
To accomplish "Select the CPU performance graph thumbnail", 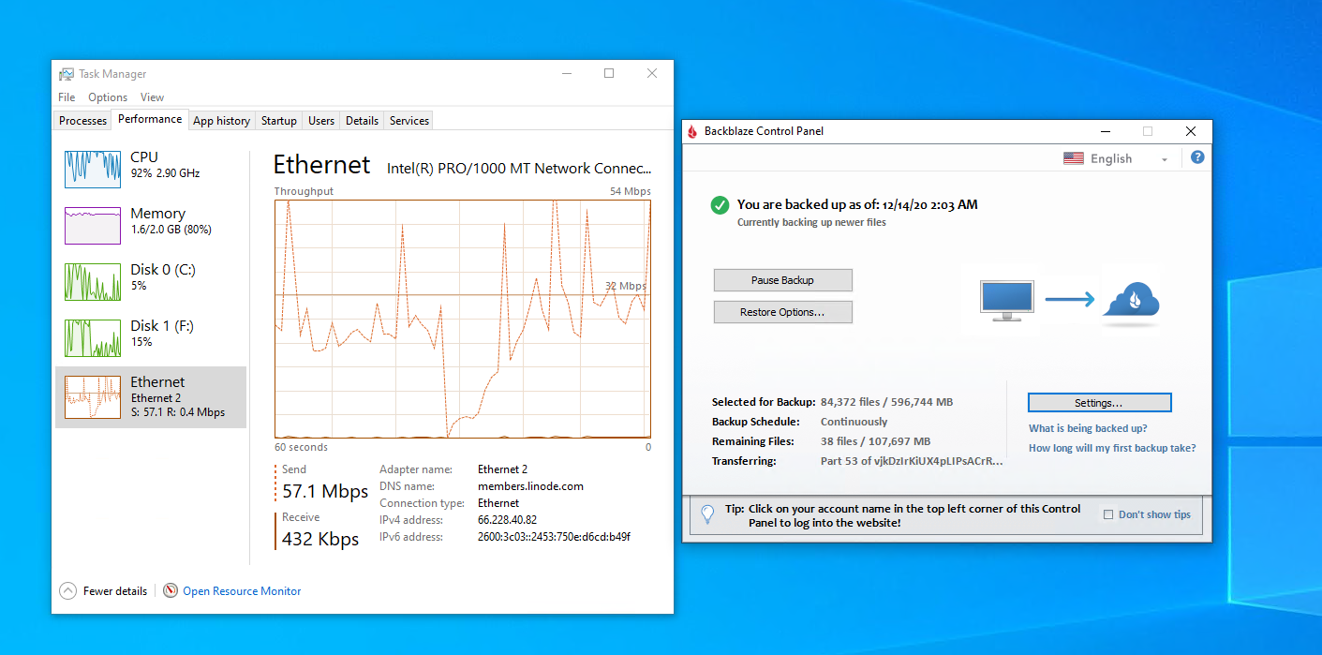I will click(93, 169).
